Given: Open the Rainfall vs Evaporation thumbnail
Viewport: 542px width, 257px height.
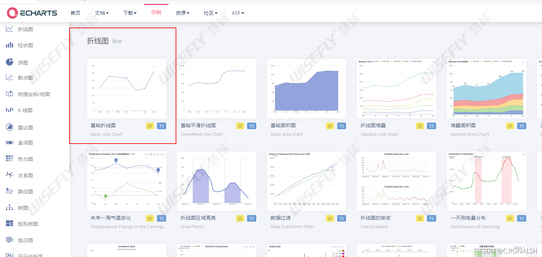Looking at the screenshot, I should (x=217, y=250).
